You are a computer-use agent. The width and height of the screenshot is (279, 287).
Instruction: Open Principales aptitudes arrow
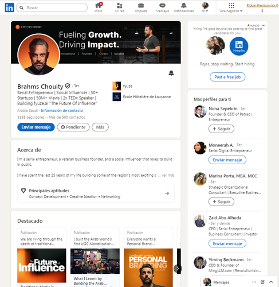167,193
